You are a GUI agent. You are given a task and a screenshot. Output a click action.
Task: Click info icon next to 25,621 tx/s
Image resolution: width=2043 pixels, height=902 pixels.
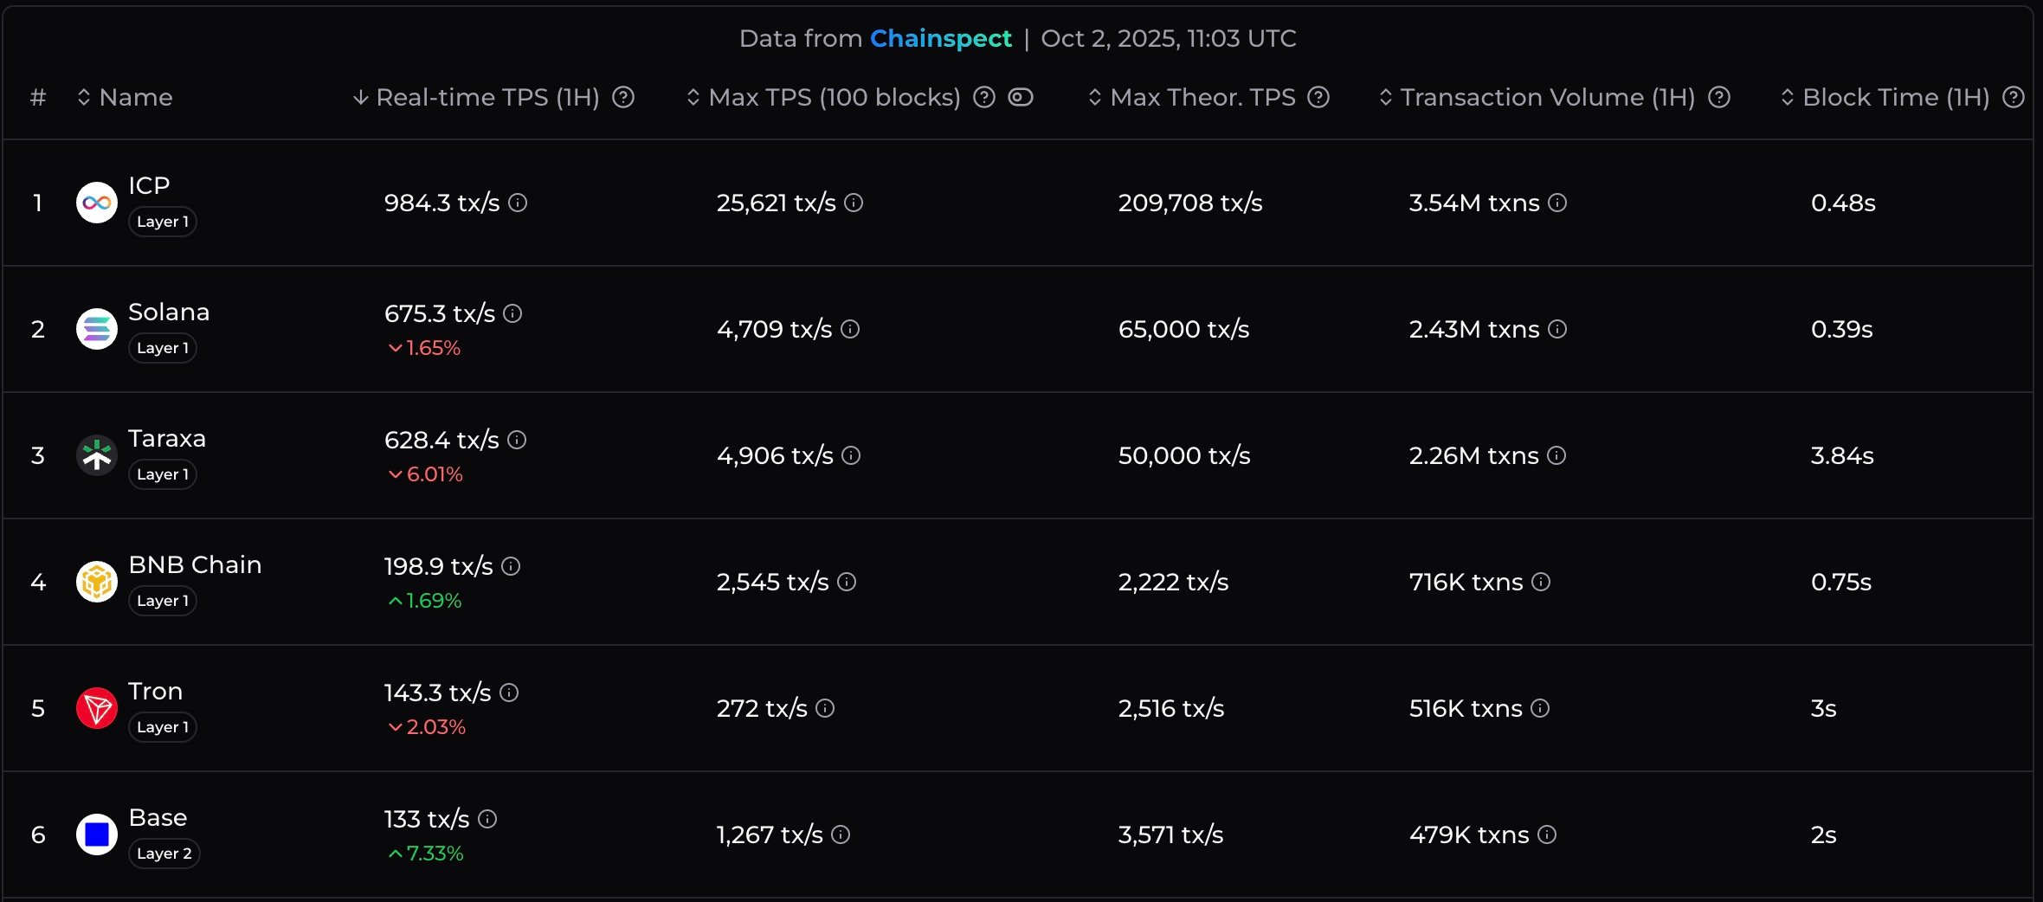[854, 203]
